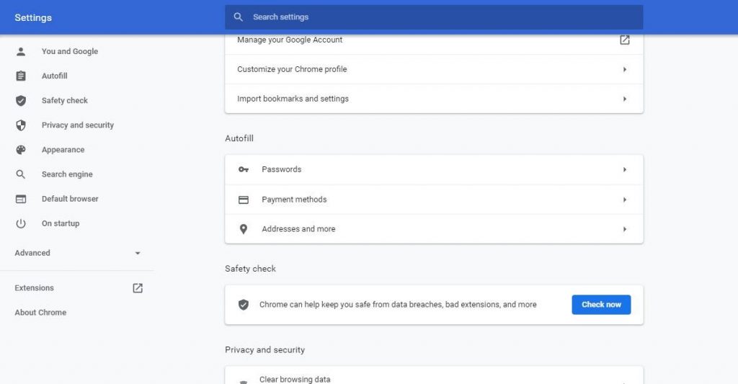Click the clipboard icon next to Autofill
Screen dimensions: 738x384
(21, 76)
